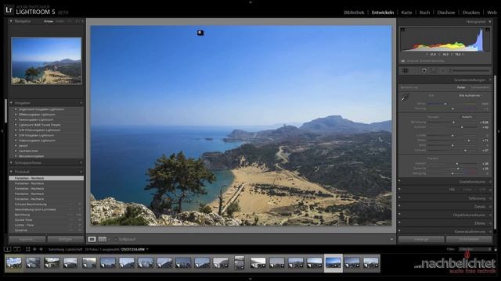501x281 pixels.
Task: Switch to Loupe view in toolbar
Action: [x=92, y=240]
